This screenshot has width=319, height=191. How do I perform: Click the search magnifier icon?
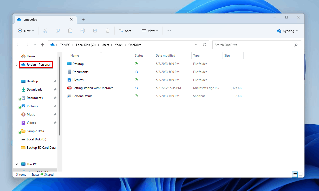click(x=296, y=45)
